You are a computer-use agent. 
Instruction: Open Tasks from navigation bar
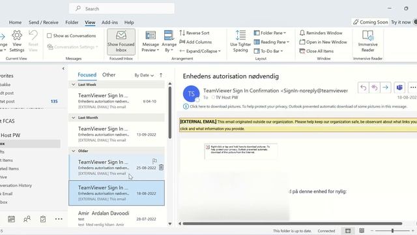tap(43, 219)
